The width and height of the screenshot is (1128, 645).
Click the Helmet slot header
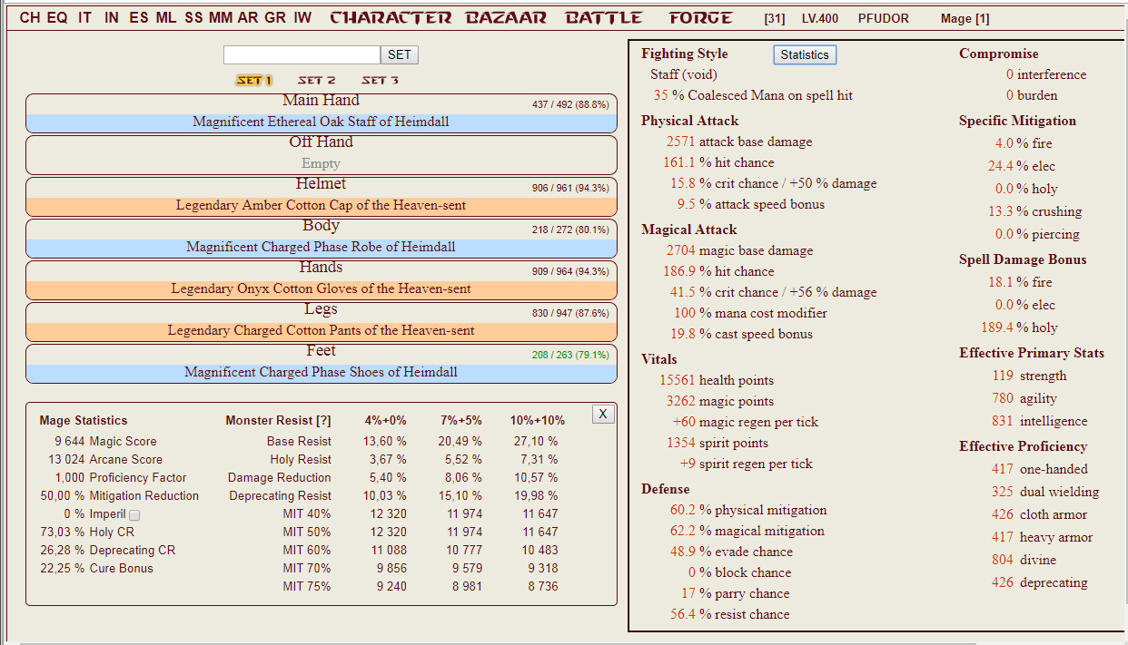(x=322, y=184)
